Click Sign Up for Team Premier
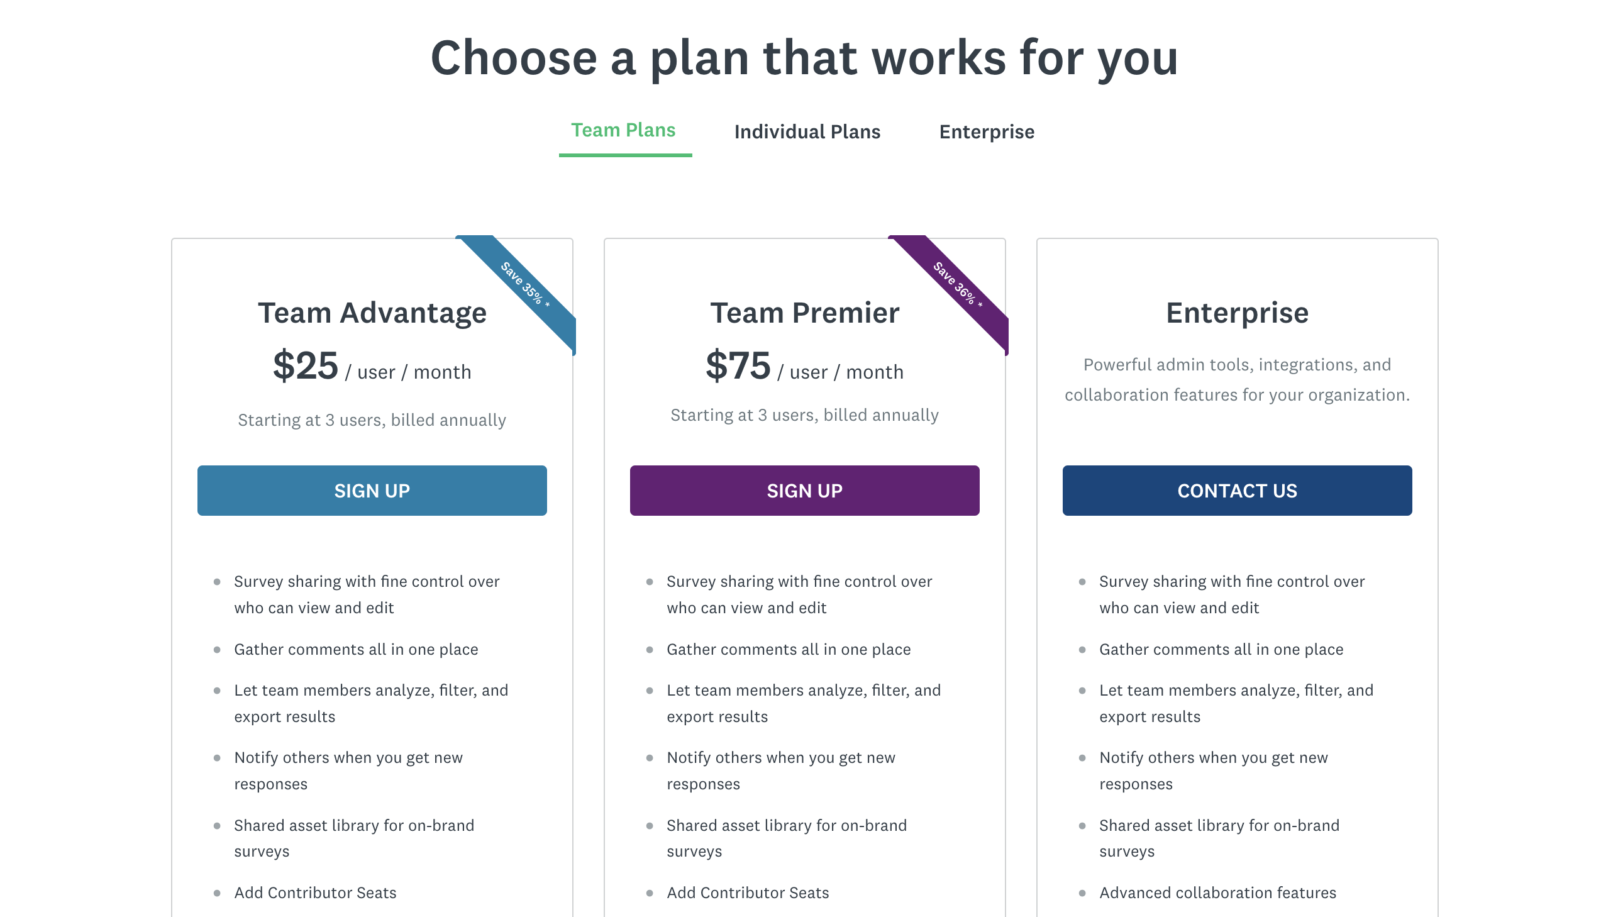The image size is (1601, 917). [x=804, y=491]
